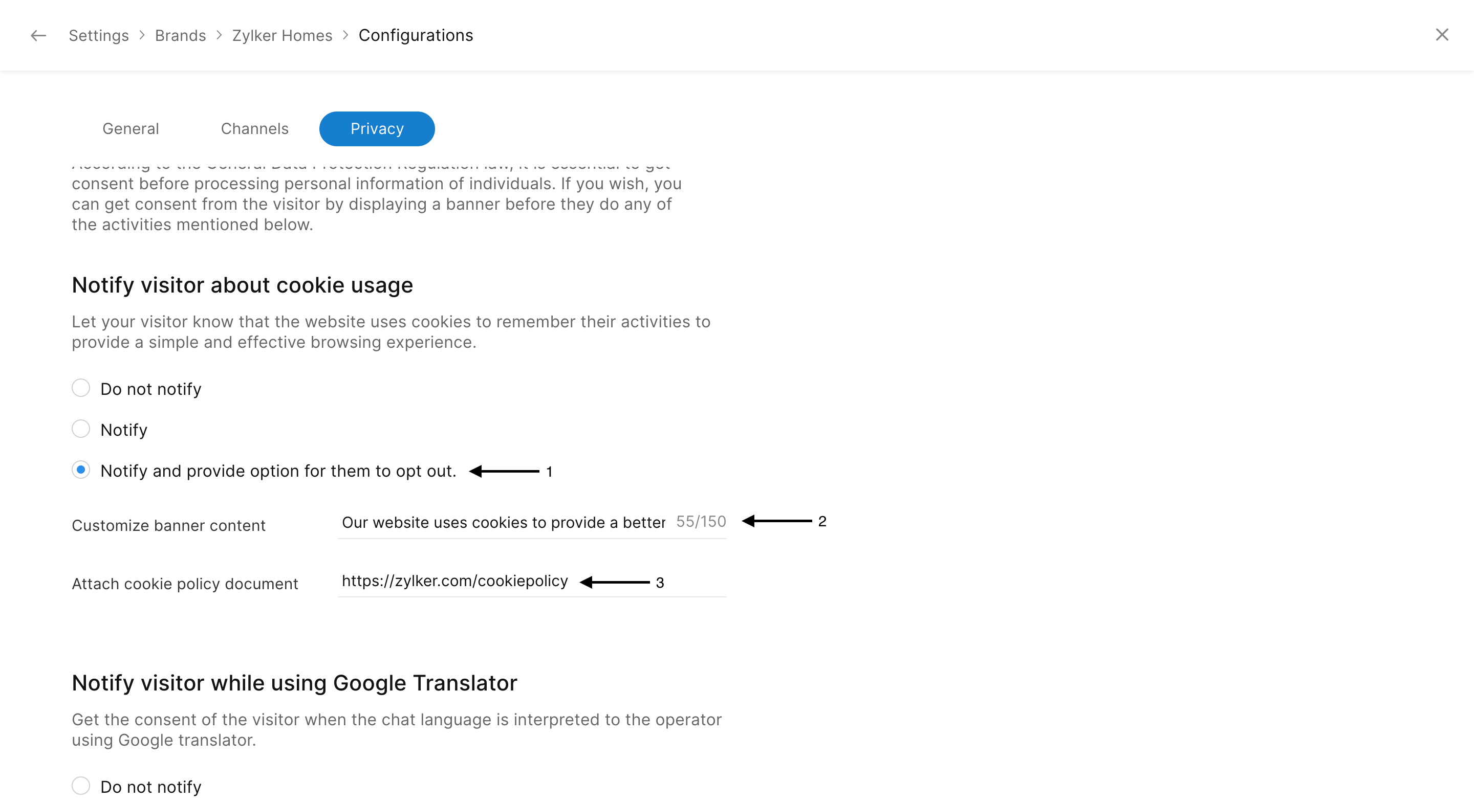Click the chevron before Configurations
The height and width of the screenshot is (803, 1474).
coord(345,35)
